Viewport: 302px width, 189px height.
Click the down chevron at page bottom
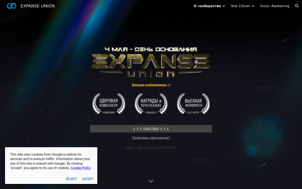151,181
